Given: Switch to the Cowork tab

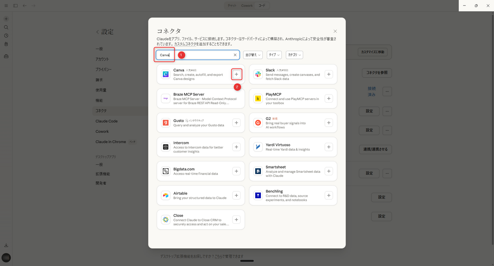Looking at the screenshot, I should click(247, 6).
